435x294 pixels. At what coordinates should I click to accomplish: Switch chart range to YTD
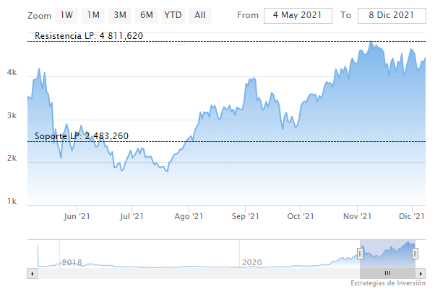(173, 15)
